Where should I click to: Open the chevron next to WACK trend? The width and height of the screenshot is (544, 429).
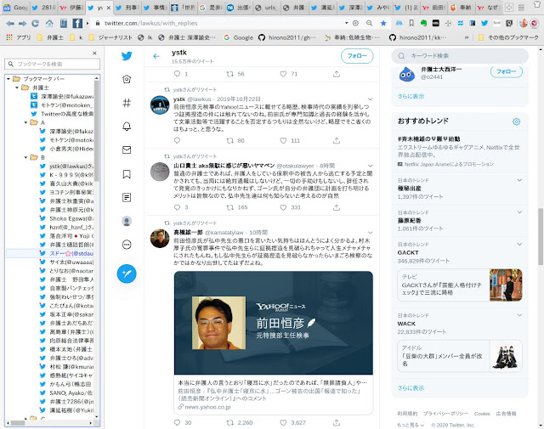[x=519, y=315]
